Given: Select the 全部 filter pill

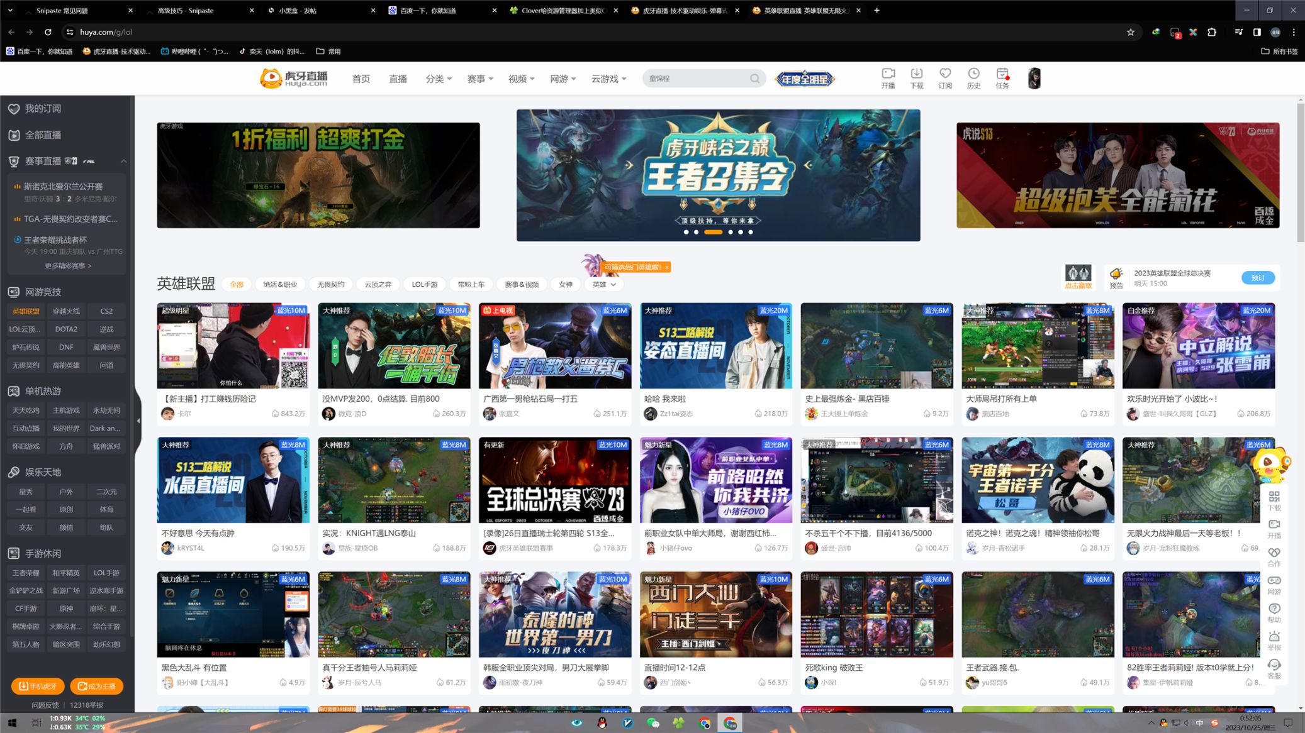Looking at the screenshot, I should coord(237,284).
